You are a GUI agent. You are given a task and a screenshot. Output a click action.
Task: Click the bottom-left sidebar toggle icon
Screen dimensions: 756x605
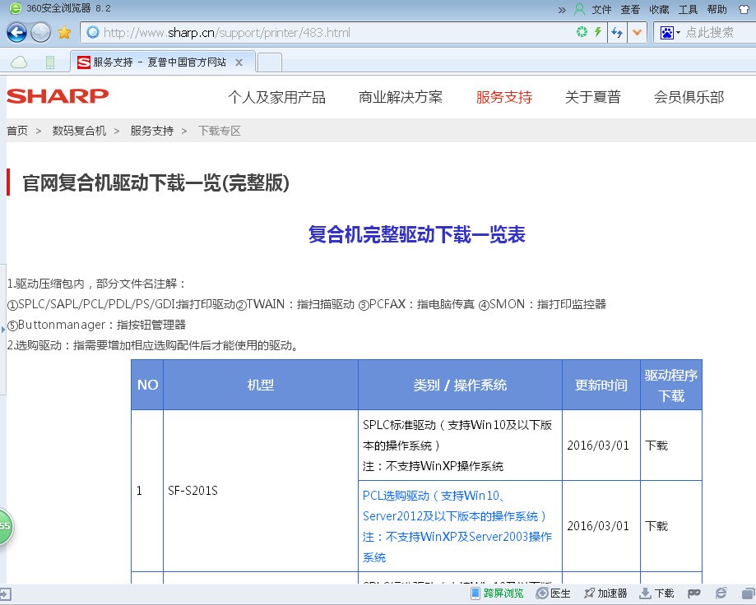click(5, 593)
